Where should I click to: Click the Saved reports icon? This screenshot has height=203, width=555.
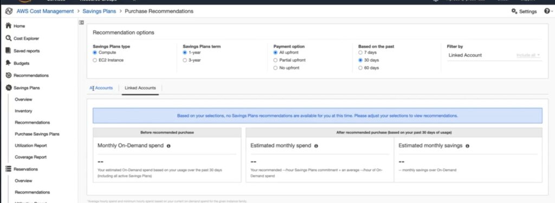point(8,50)
